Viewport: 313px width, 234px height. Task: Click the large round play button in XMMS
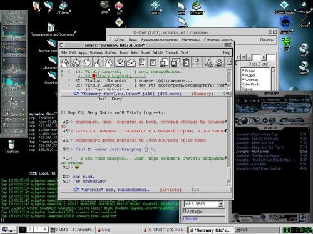pos(244,120)
